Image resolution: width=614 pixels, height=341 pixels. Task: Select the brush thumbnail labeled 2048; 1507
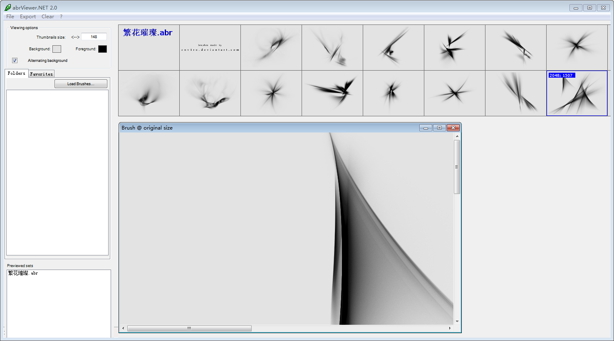tap(577, 93)
